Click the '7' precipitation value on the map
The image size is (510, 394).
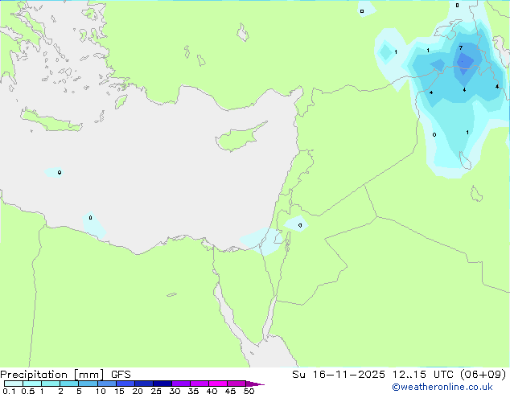click(461, 47)
